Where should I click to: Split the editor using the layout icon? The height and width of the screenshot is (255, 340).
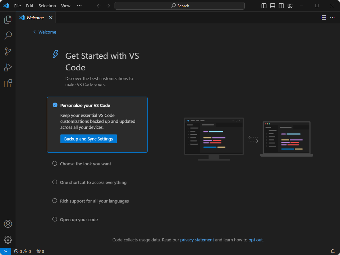pos(324,18)
